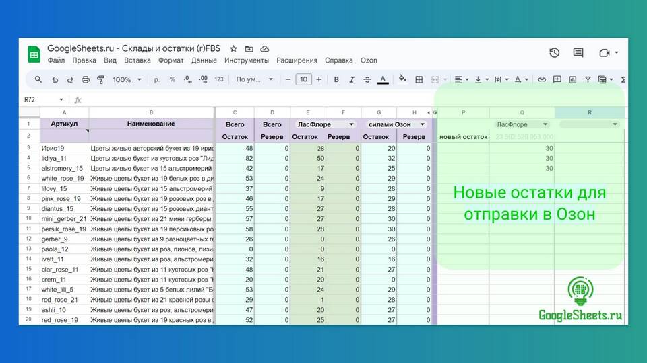Screen dimensions: 647x363
Task: Open силами Озон dropdown
Action: [x=422, y=124]
